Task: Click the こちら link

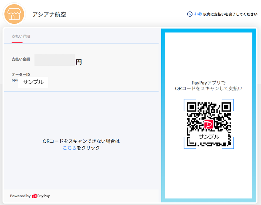Action: click(70, 148)
